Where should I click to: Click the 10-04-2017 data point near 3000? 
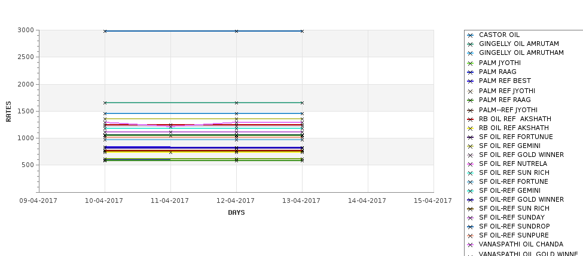click(105, 31)
